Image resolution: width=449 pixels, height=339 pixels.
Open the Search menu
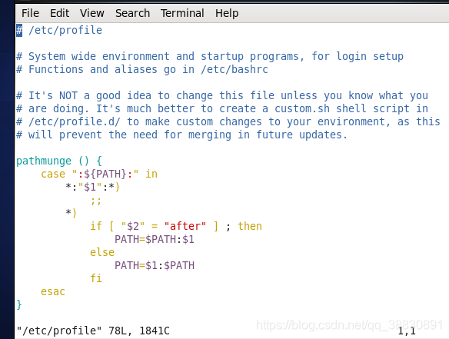132,13
